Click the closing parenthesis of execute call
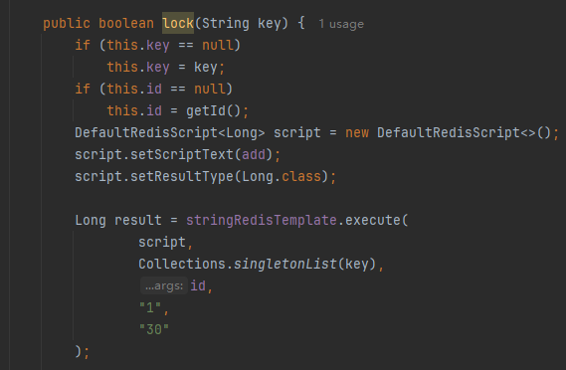The height and width of the screenshot is (370, 566). 78,351
